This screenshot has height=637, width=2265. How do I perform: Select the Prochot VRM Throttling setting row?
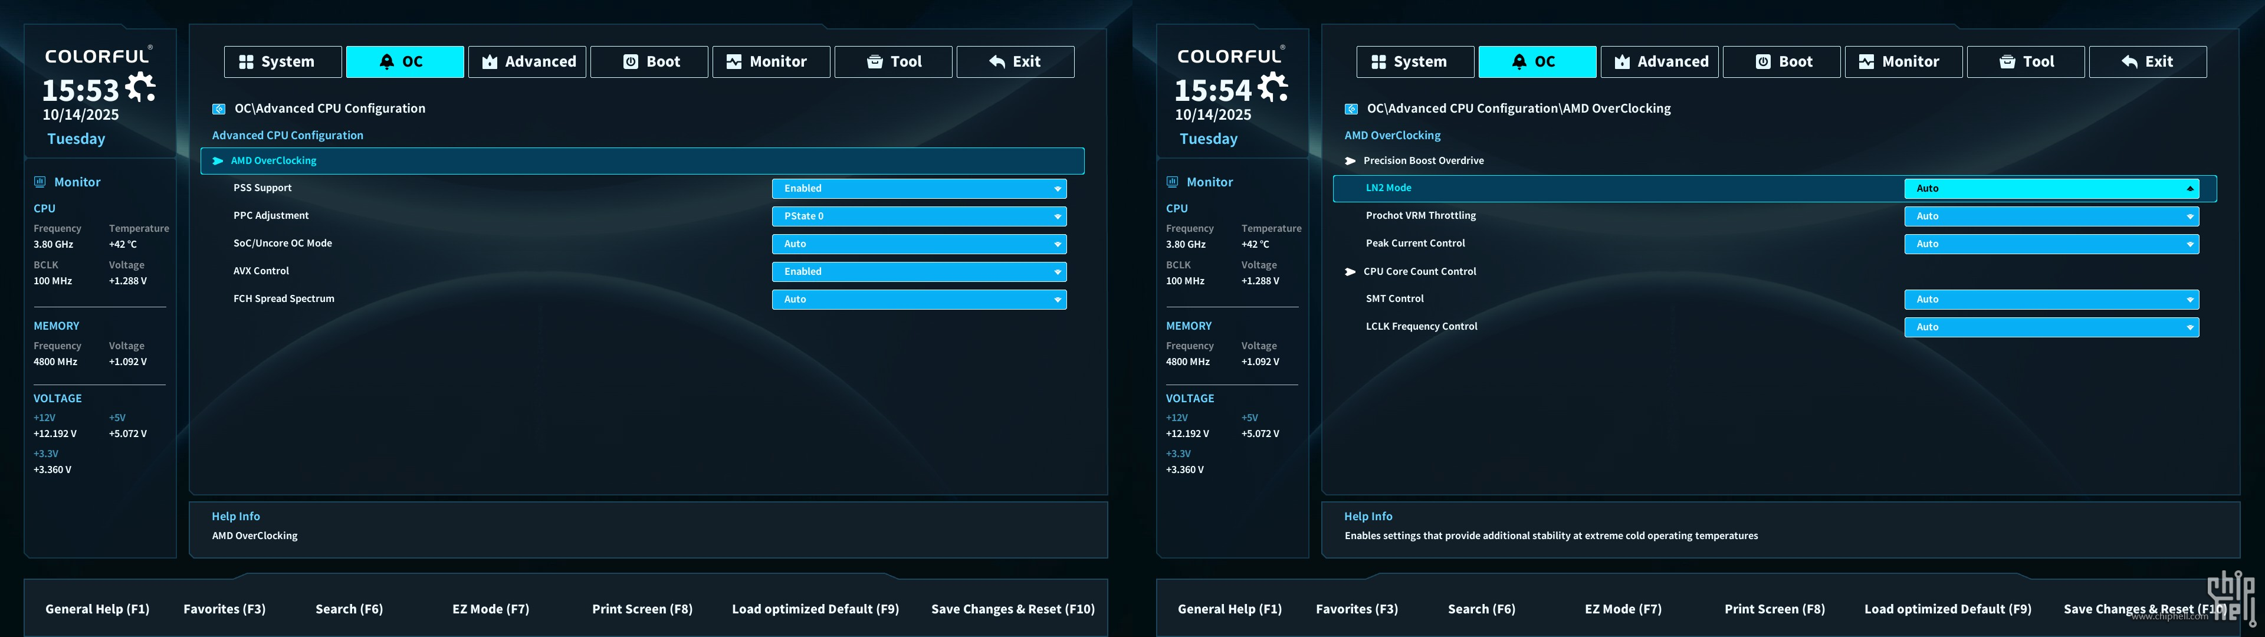1420,215
